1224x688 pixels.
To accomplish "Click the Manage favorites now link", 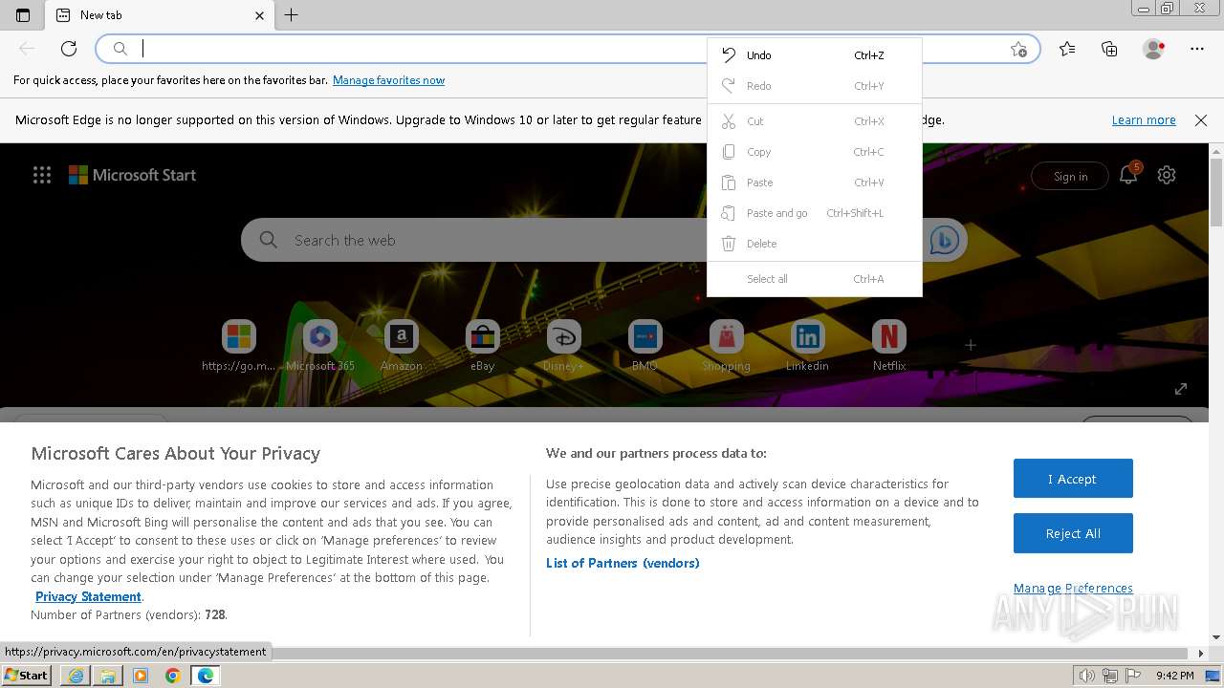I will pos(388,80).
